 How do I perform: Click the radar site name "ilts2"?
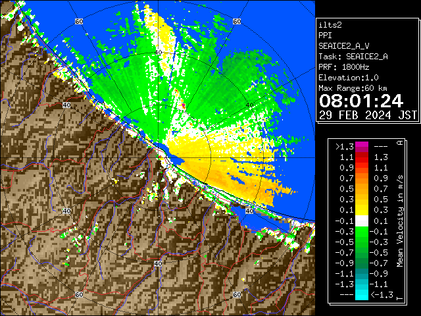(x=330, y=25)
